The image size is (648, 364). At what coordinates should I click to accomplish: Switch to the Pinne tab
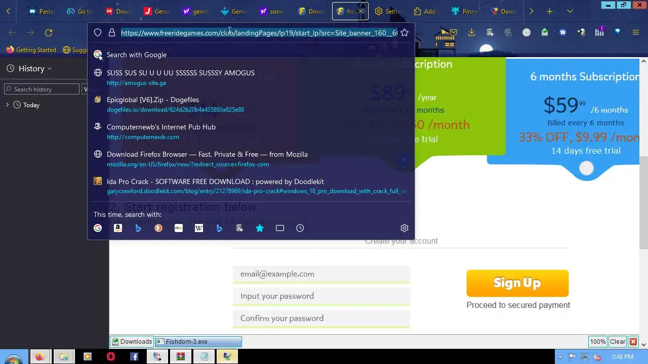pyautogui.click(x=465, y=11)
